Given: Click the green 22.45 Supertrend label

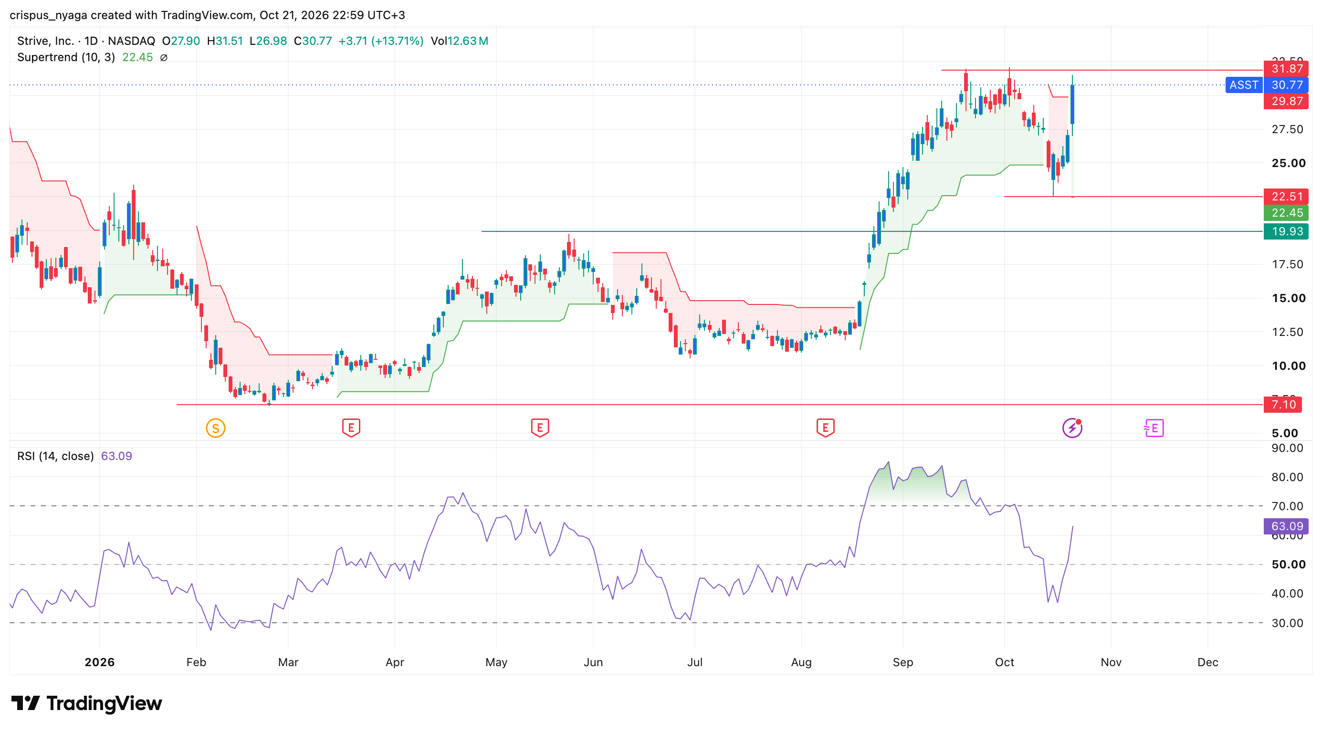Looking at the screenshot, I should click(x=1286, y=213).
